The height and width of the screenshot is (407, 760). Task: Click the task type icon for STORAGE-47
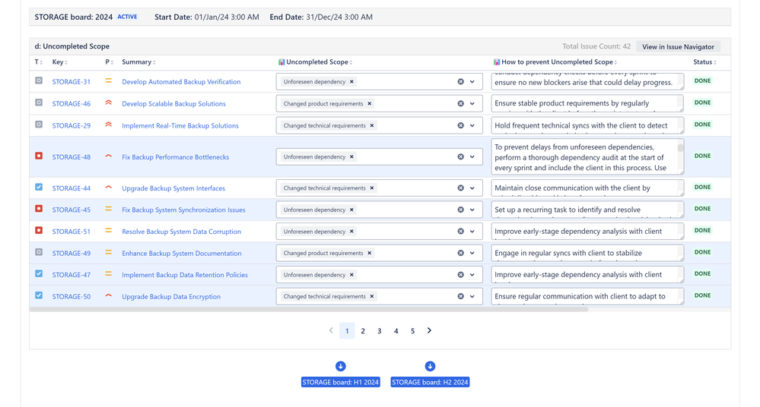coord(39,273)
